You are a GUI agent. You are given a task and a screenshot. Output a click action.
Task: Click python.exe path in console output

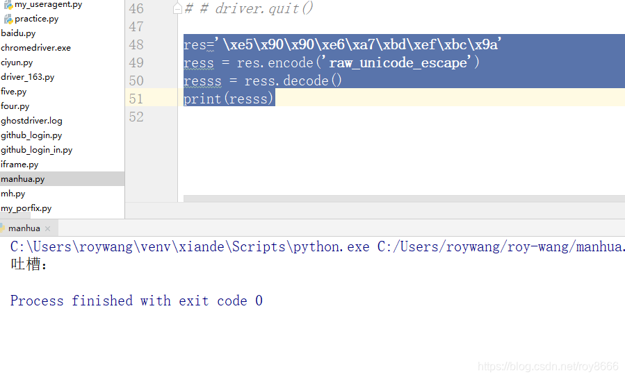(190, 247)
